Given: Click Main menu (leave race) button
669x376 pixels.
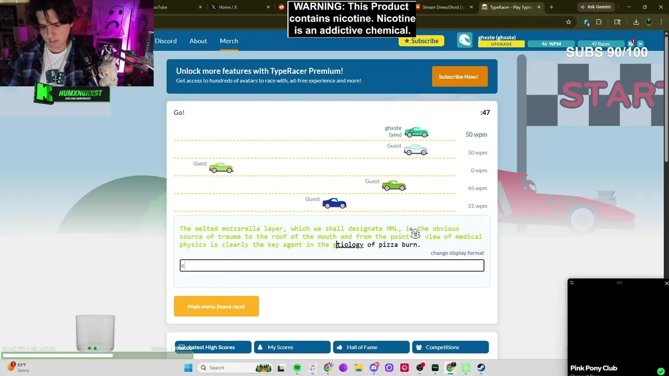Looking at the screenshot, I should pos(216,307).
